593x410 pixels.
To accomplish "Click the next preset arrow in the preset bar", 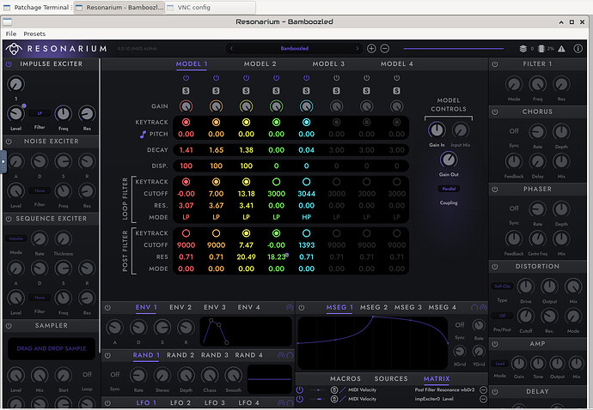I will click(357, 49).
